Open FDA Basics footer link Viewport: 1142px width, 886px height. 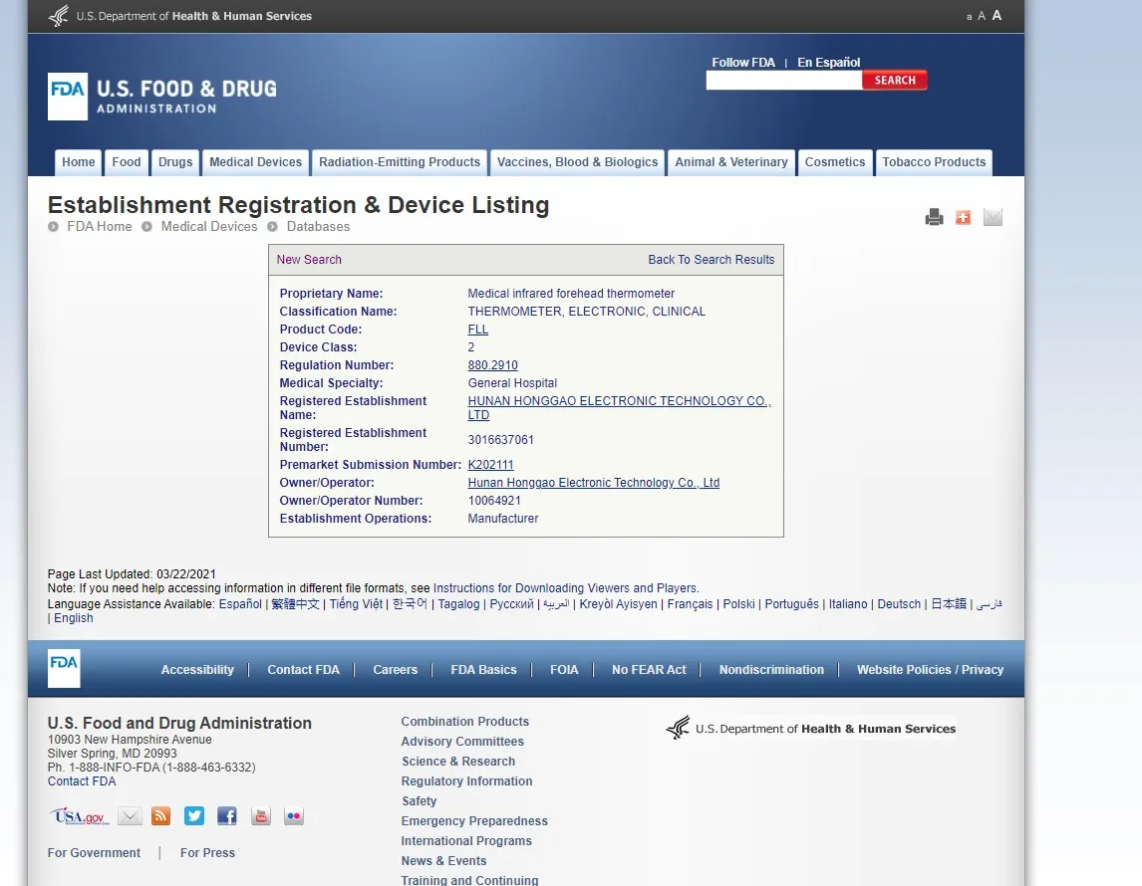click(x=483, y=670)
